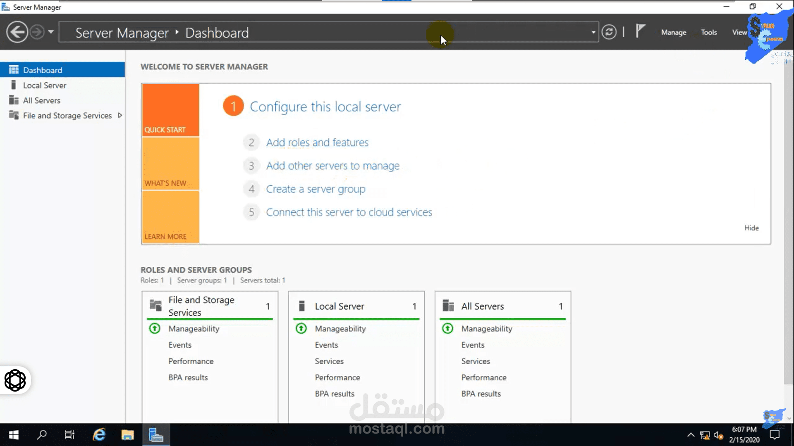Expand hidden icons in the system tray

pos(691,434)
